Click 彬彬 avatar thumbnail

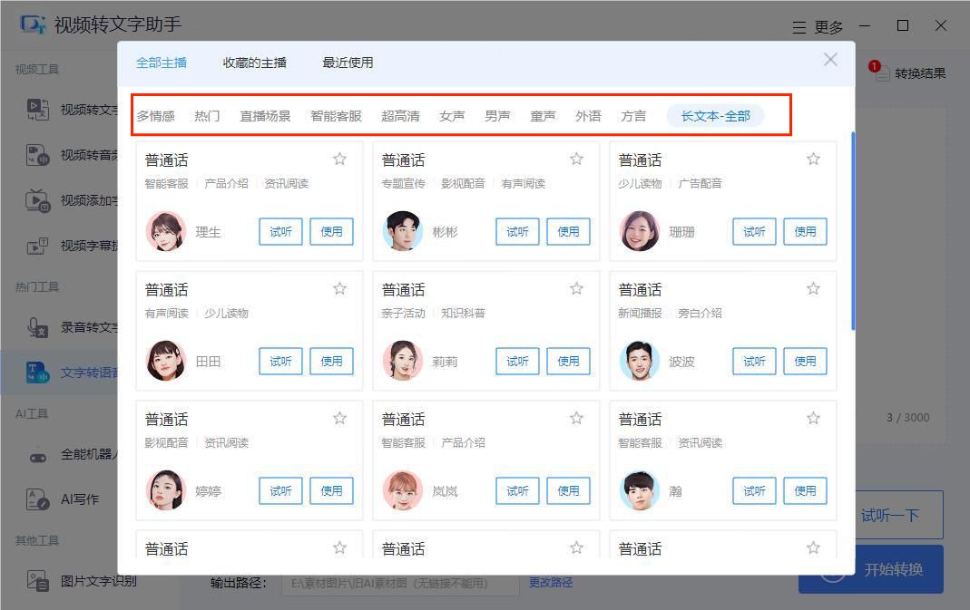(x=403, y=231)
